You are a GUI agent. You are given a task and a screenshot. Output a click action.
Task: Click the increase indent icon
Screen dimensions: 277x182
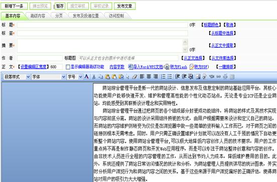pyautogui.click(x=184, y=77)
